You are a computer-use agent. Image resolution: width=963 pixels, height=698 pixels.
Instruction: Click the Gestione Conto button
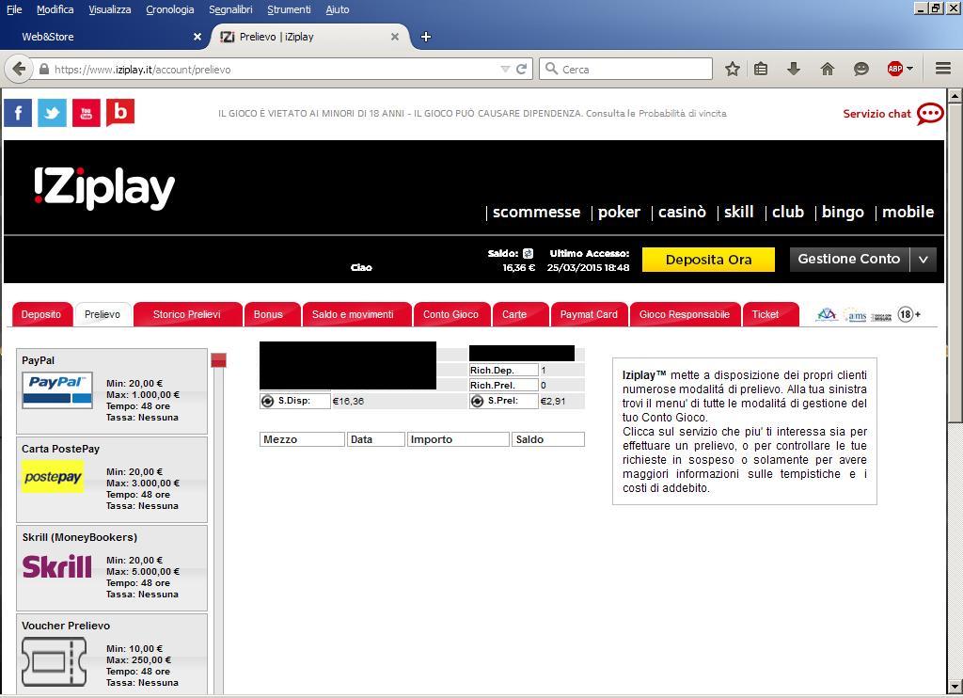(849, 260)
